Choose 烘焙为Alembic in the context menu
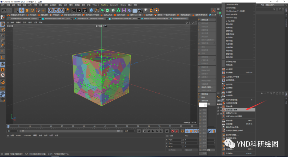 [x=239, y=113]
